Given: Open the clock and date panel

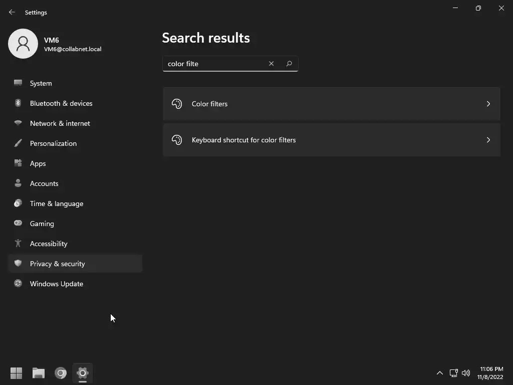Looking at the screenshot, I should 490,373.
